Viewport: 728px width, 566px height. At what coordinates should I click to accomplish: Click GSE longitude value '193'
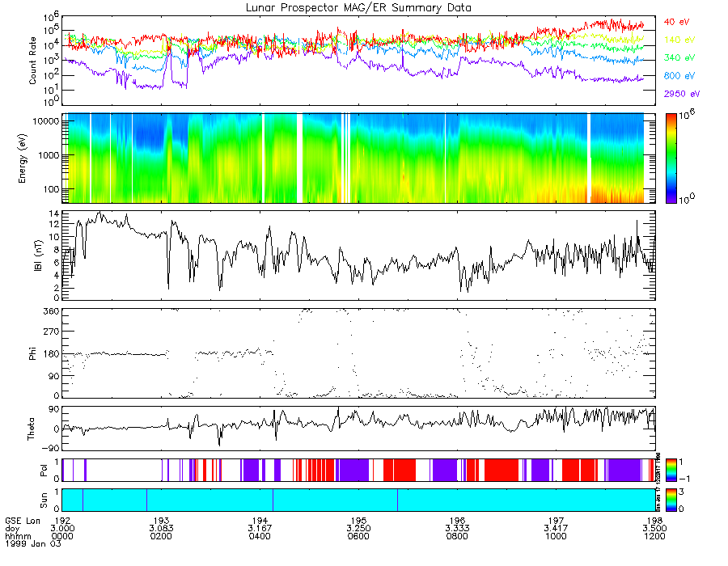(161, 521)
